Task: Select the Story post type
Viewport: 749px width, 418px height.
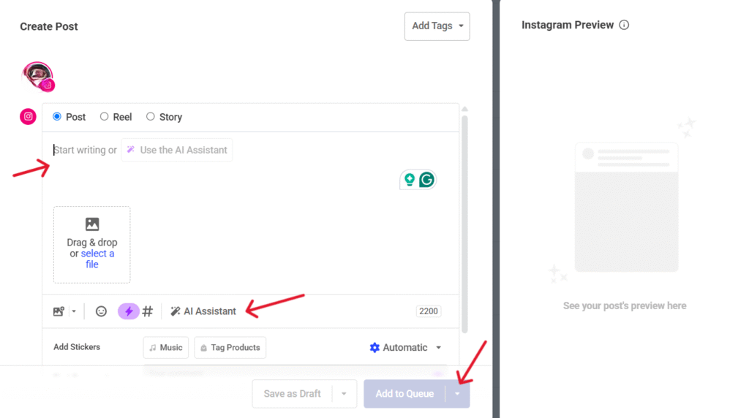Action: pyautogui.click(x=151, y=117)
